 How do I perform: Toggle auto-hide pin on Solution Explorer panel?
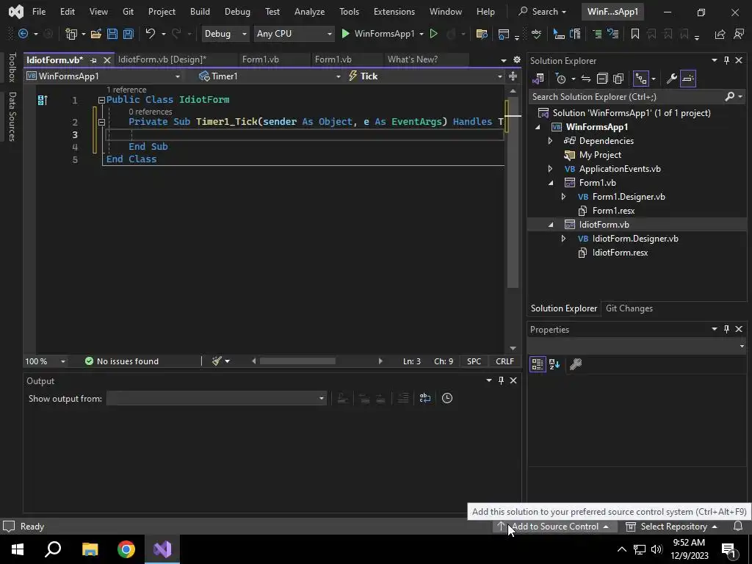pos(726,60)
